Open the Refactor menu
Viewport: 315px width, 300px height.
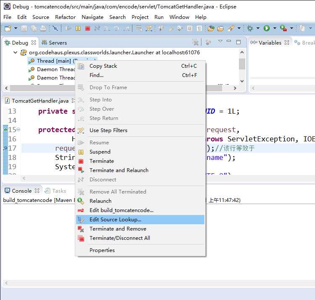(65, 17)
